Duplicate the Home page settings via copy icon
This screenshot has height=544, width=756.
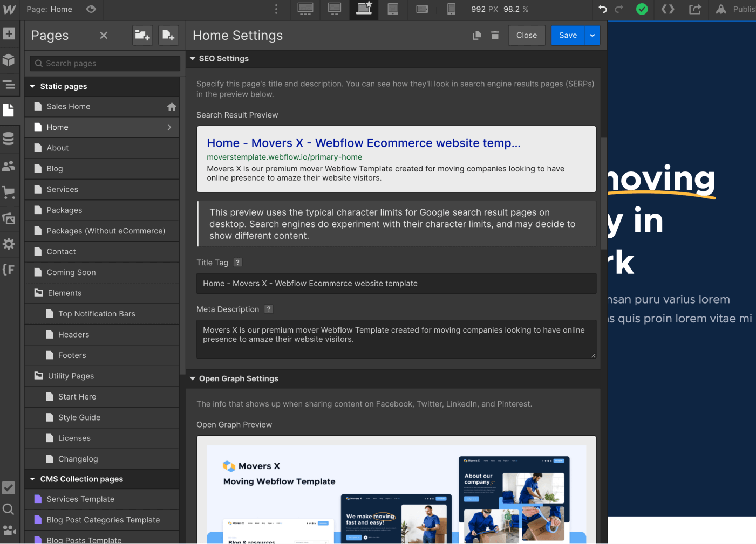click(476, 35)
